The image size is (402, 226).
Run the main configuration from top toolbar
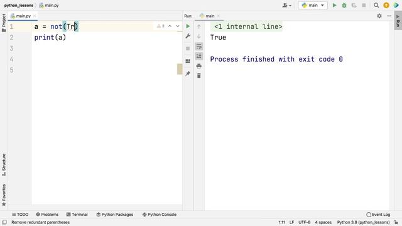click(334, 5)
